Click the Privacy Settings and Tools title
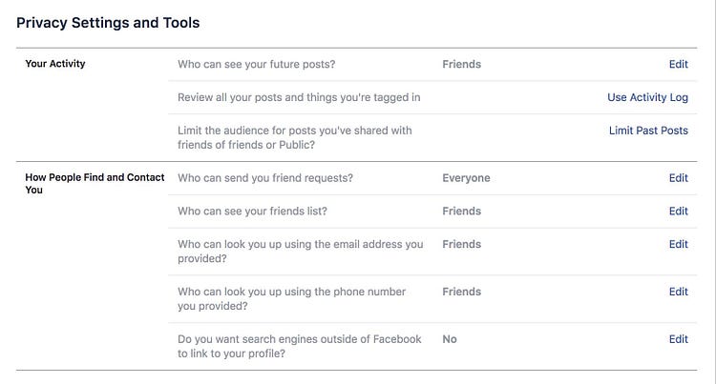 [x=108, y=23]
